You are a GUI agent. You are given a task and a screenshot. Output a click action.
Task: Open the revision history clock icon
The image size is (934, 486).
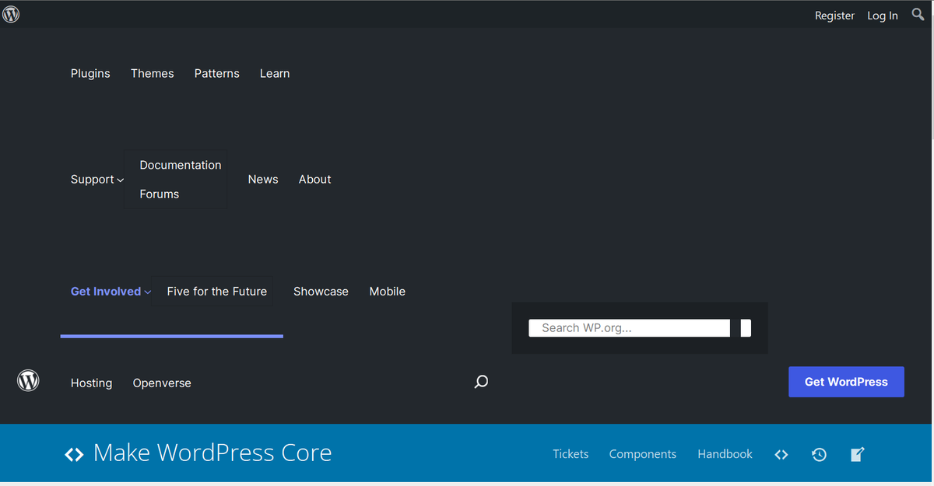click(819, 454)
